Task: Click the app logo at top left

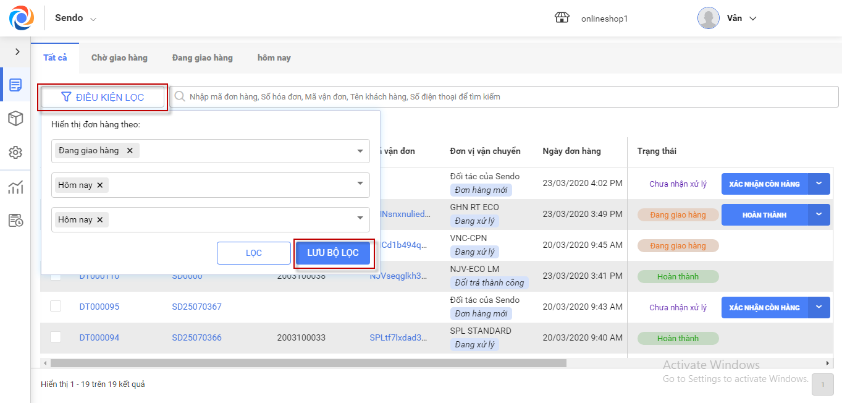Action: [x=22, y=18]
